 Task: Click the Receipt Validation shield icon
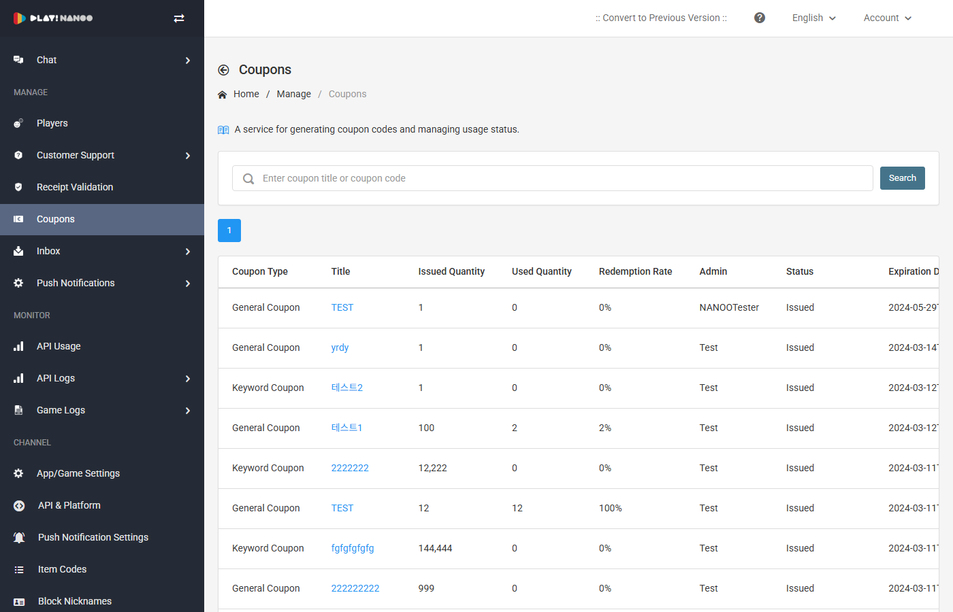18,187
